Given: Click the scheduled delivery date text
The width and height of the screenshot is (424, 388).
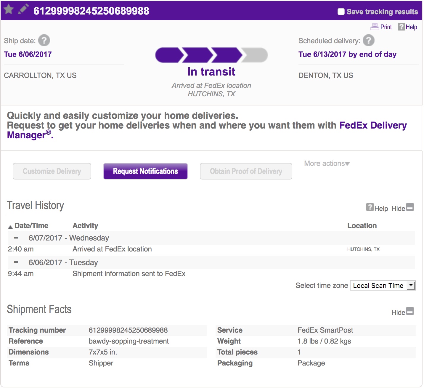Looking at the screenshot, I should coord(347,54).
